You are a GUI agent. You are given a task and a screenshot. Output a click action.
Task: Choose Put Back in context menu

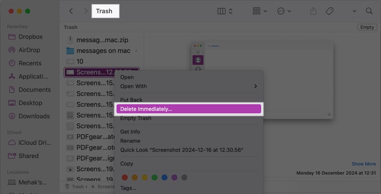[x=131, y=100]
